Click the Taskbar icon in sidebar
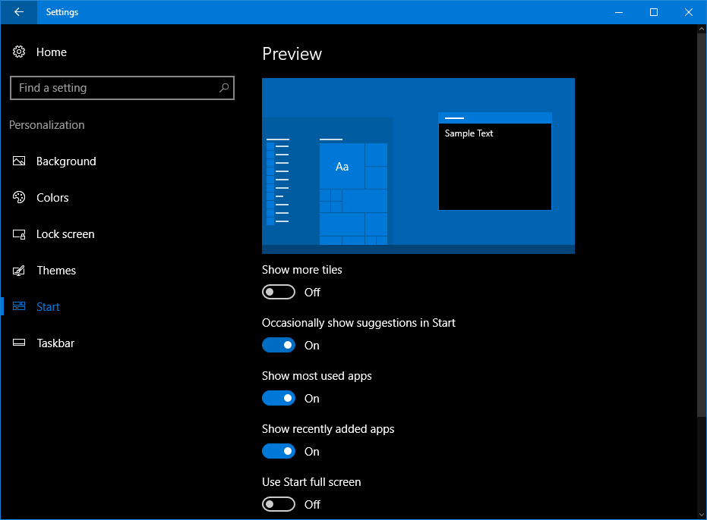The image size is (707, 520). [19, 343]
